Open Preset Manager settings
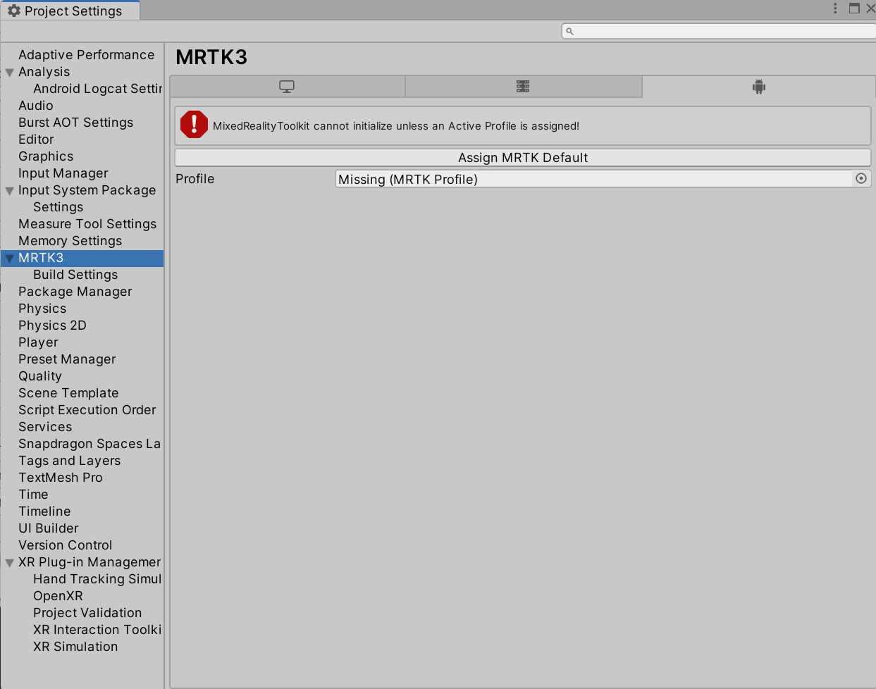This screenshot has width=876, height=689. (x=67, y=359)
